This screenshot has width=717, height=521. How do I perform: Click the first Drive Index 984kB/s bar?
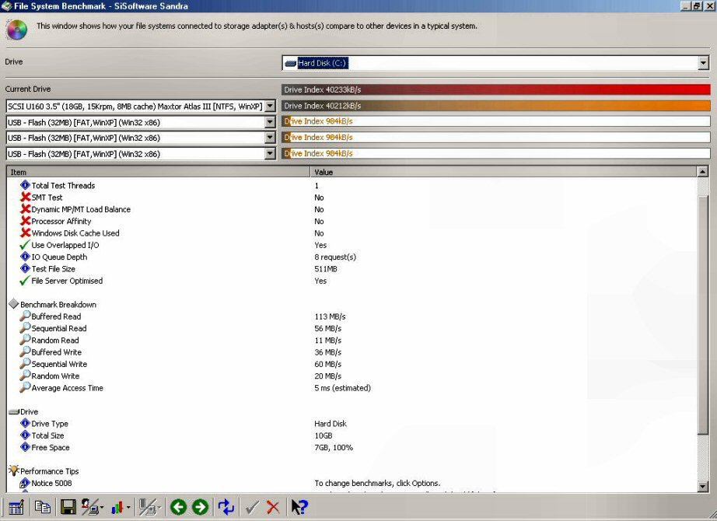(495, 121)
